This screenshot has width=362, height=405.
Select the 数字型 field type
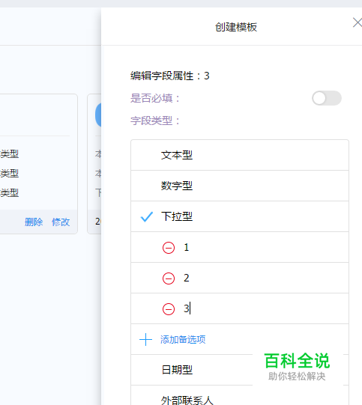240,186
